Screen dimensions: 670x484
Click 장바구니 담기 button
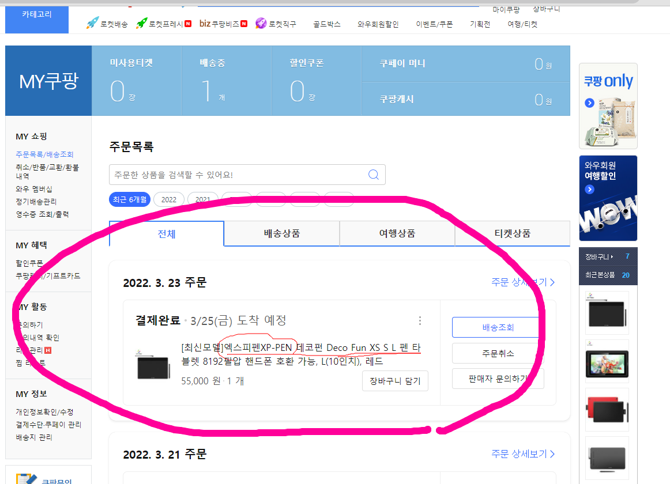(395, 381)
